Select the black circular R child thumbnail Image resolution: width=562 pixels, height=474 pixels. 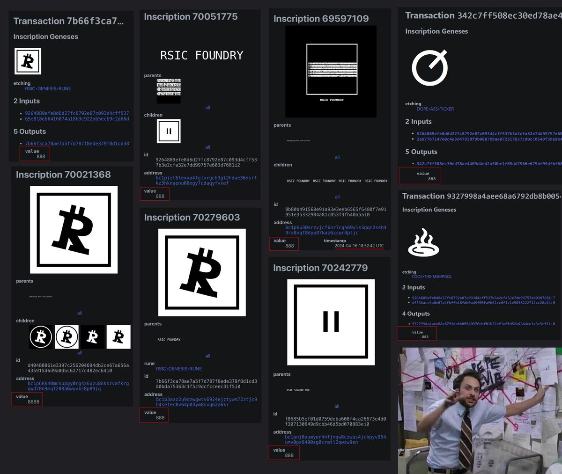[41, 336]
